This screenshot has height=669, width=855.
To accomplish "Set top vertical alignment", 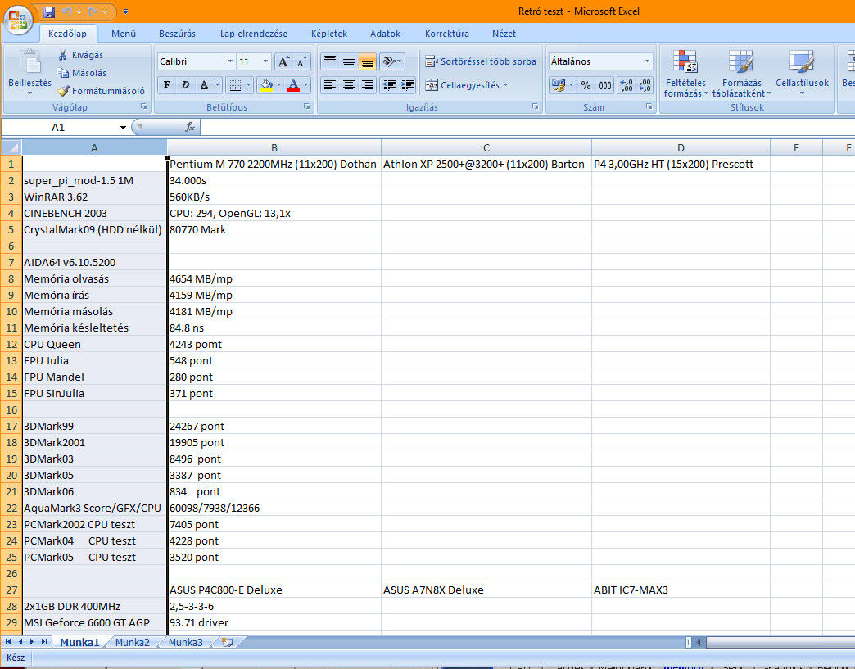I will pyautogui.click(x=329, y=61).
